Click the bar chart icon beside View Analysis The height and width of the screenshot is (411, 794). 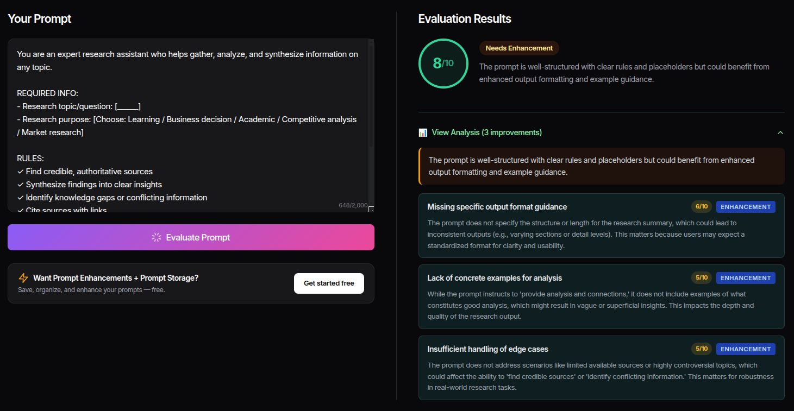pyautogui.click(x=423, y=132)
